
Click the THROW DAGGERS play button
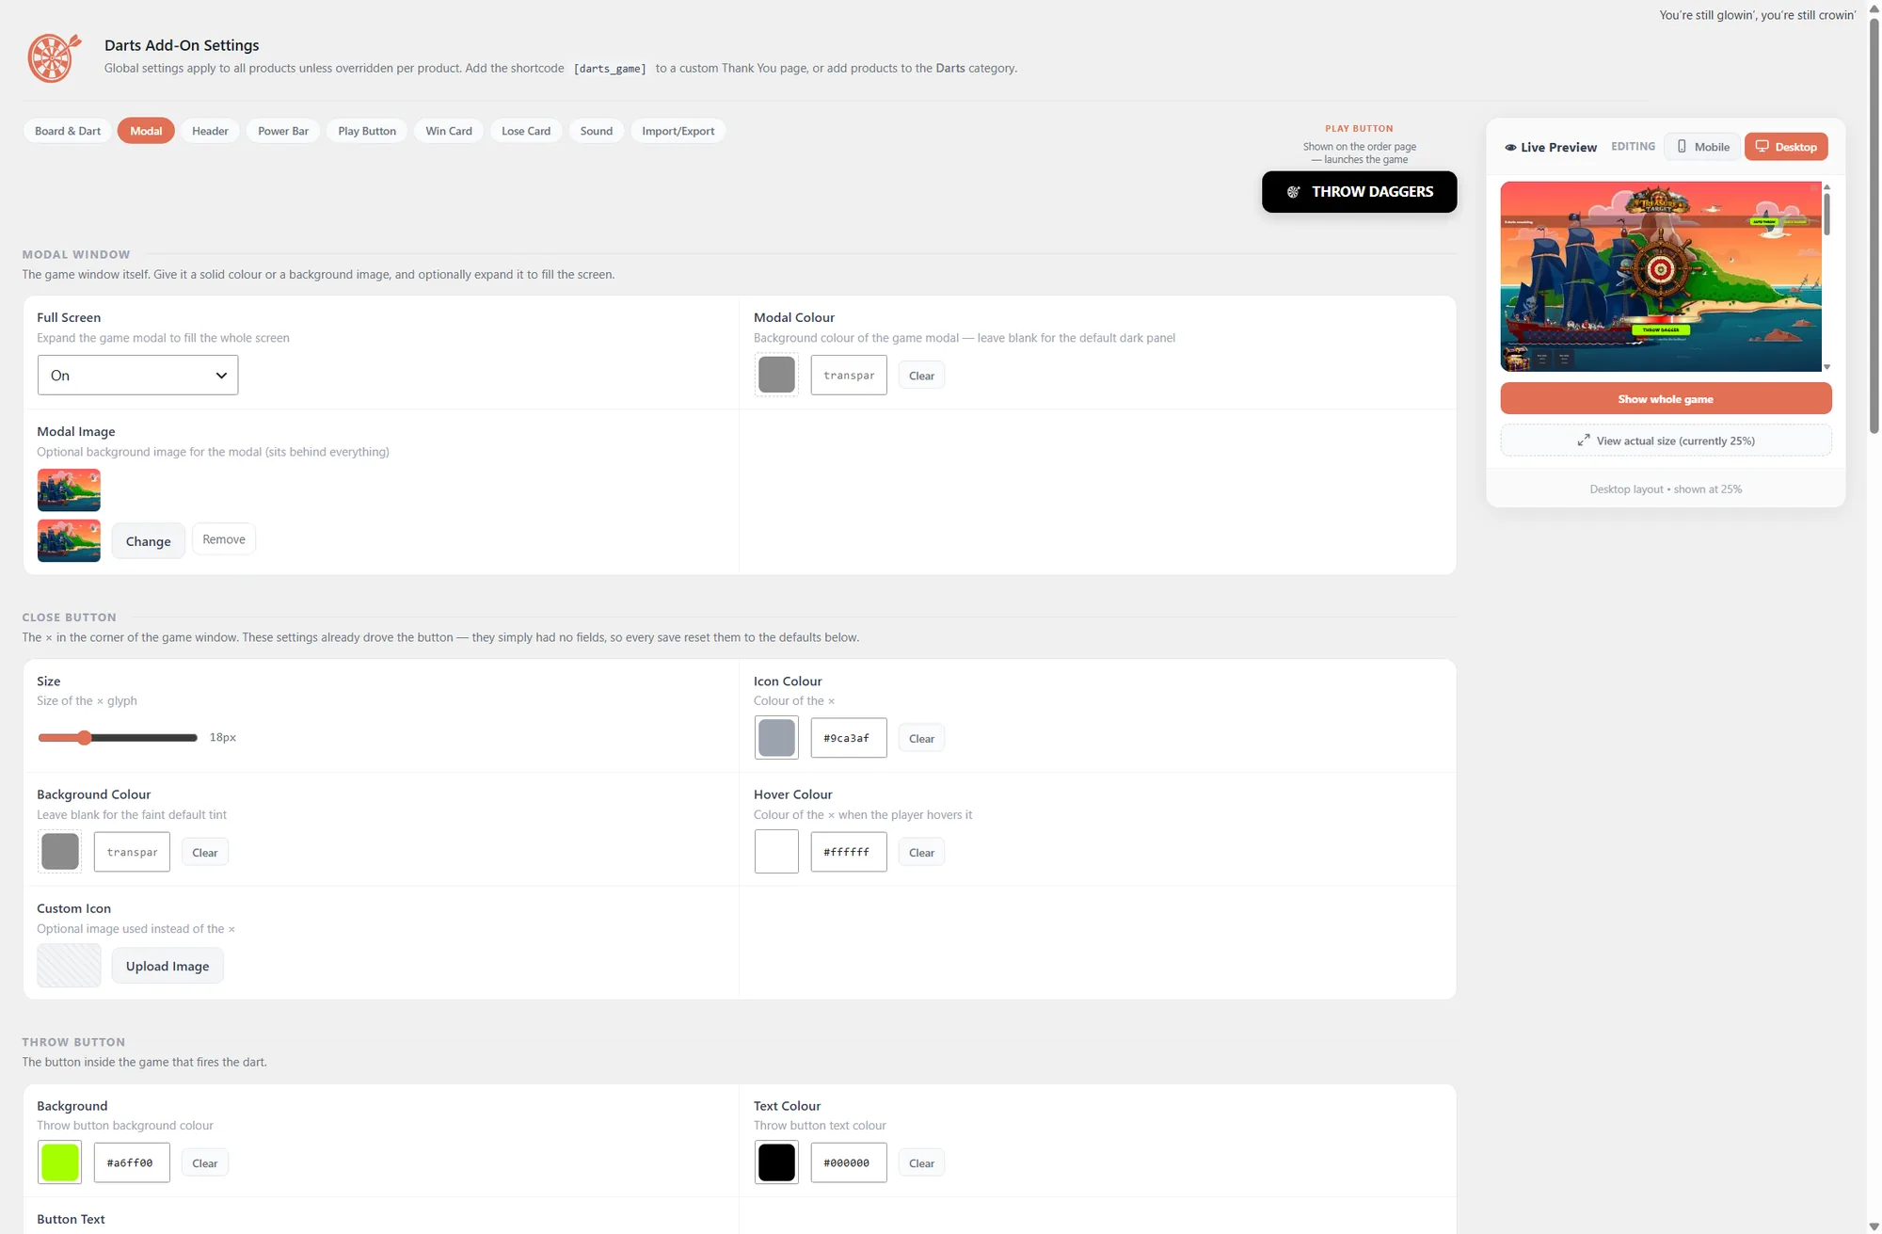pyautogui.click(x=1360, y=192)
